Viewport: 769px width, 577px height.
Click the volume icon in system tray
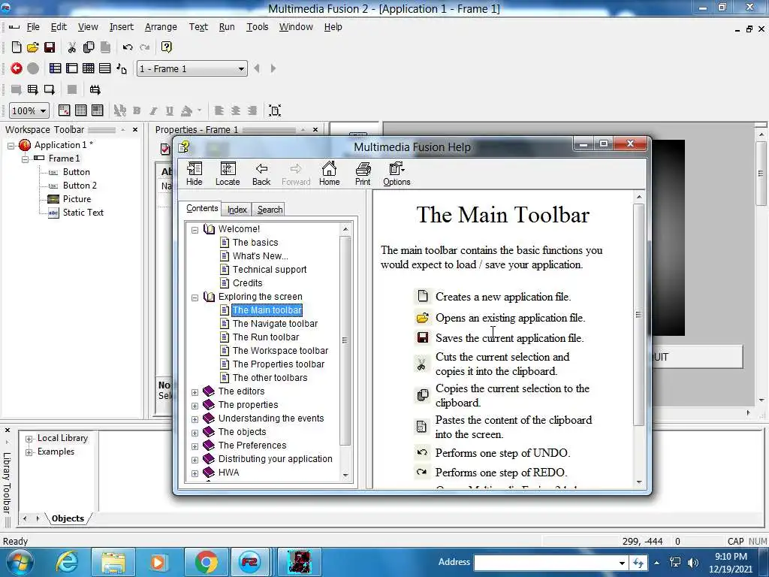(693, 562)
